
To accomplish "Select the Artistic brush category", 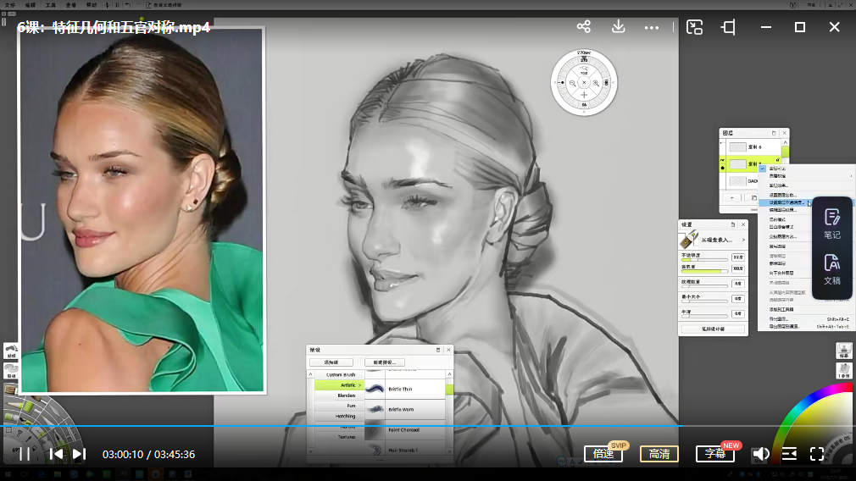I will [x=340, y=385].
